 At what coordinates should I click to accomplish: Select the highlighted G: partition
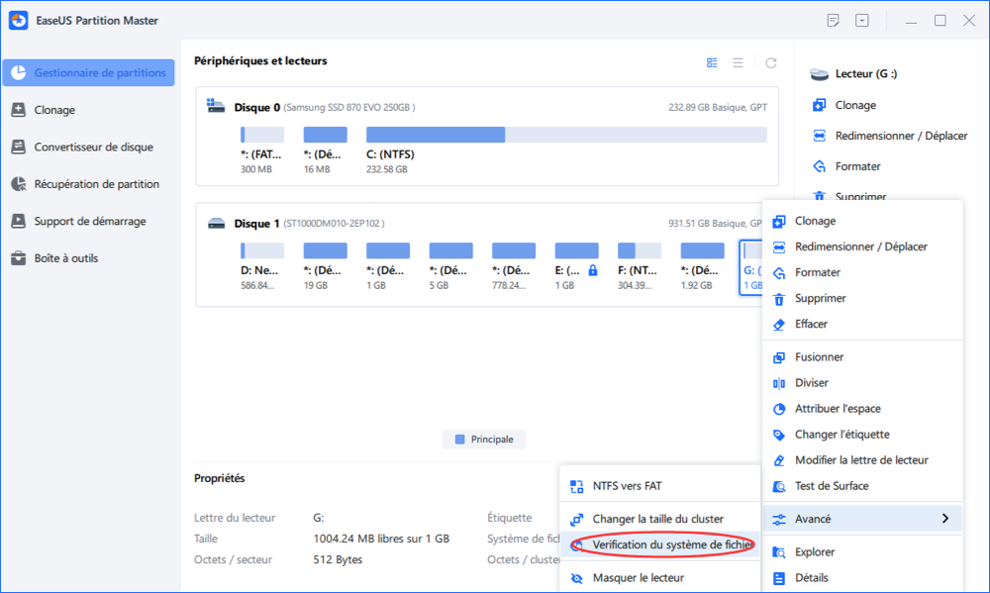(x=751, y=267)
